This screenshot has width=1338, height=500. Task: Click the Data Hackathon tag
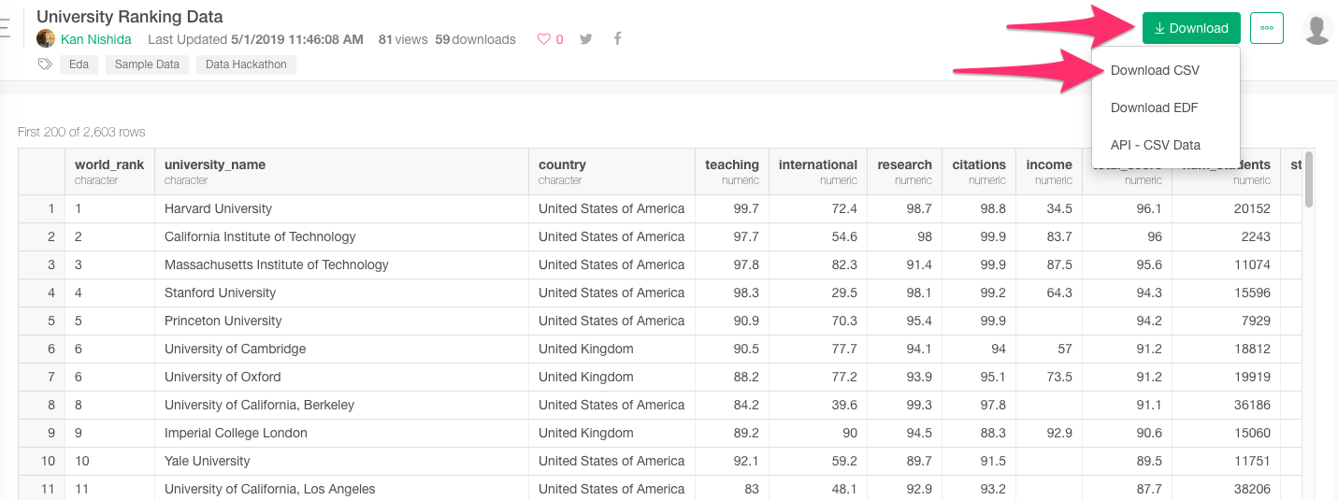(x=246, y=64)
